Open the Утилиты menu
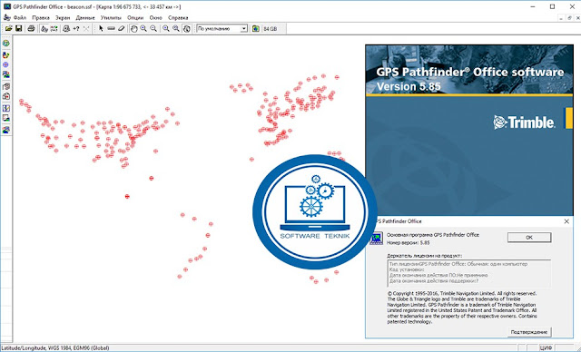 111,18
